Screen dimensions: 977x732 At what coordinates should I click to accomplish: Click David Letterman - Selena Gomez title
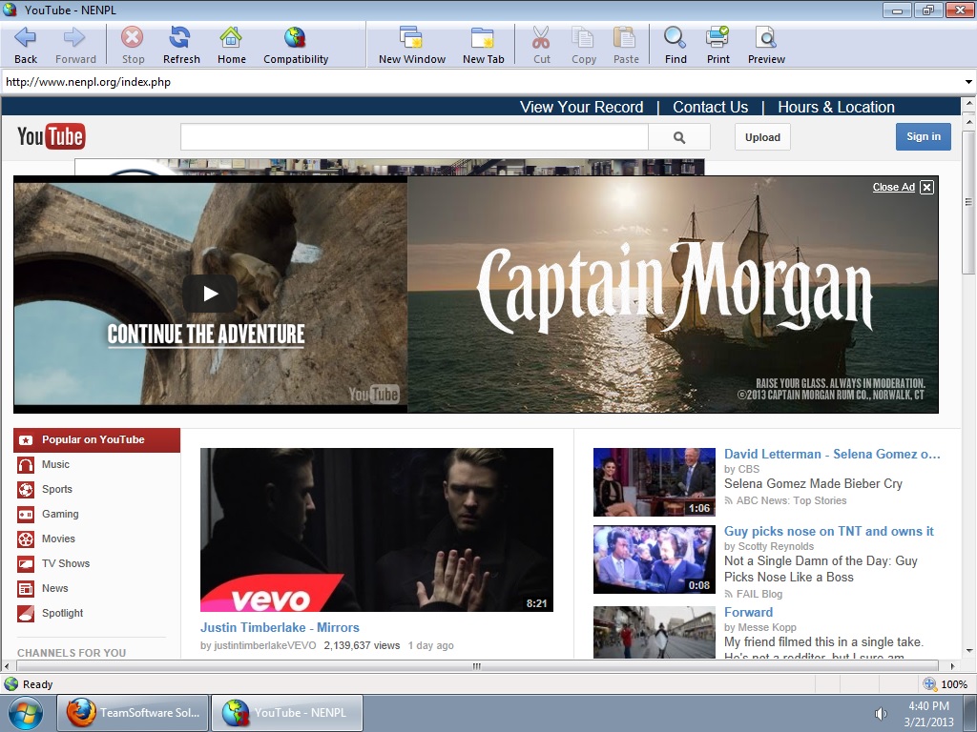coord(832,455)
